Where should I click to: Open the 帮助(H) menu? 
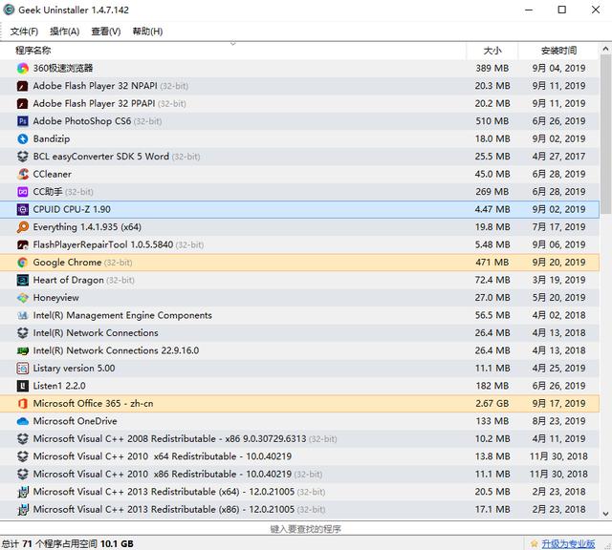[x=147, y=32]
